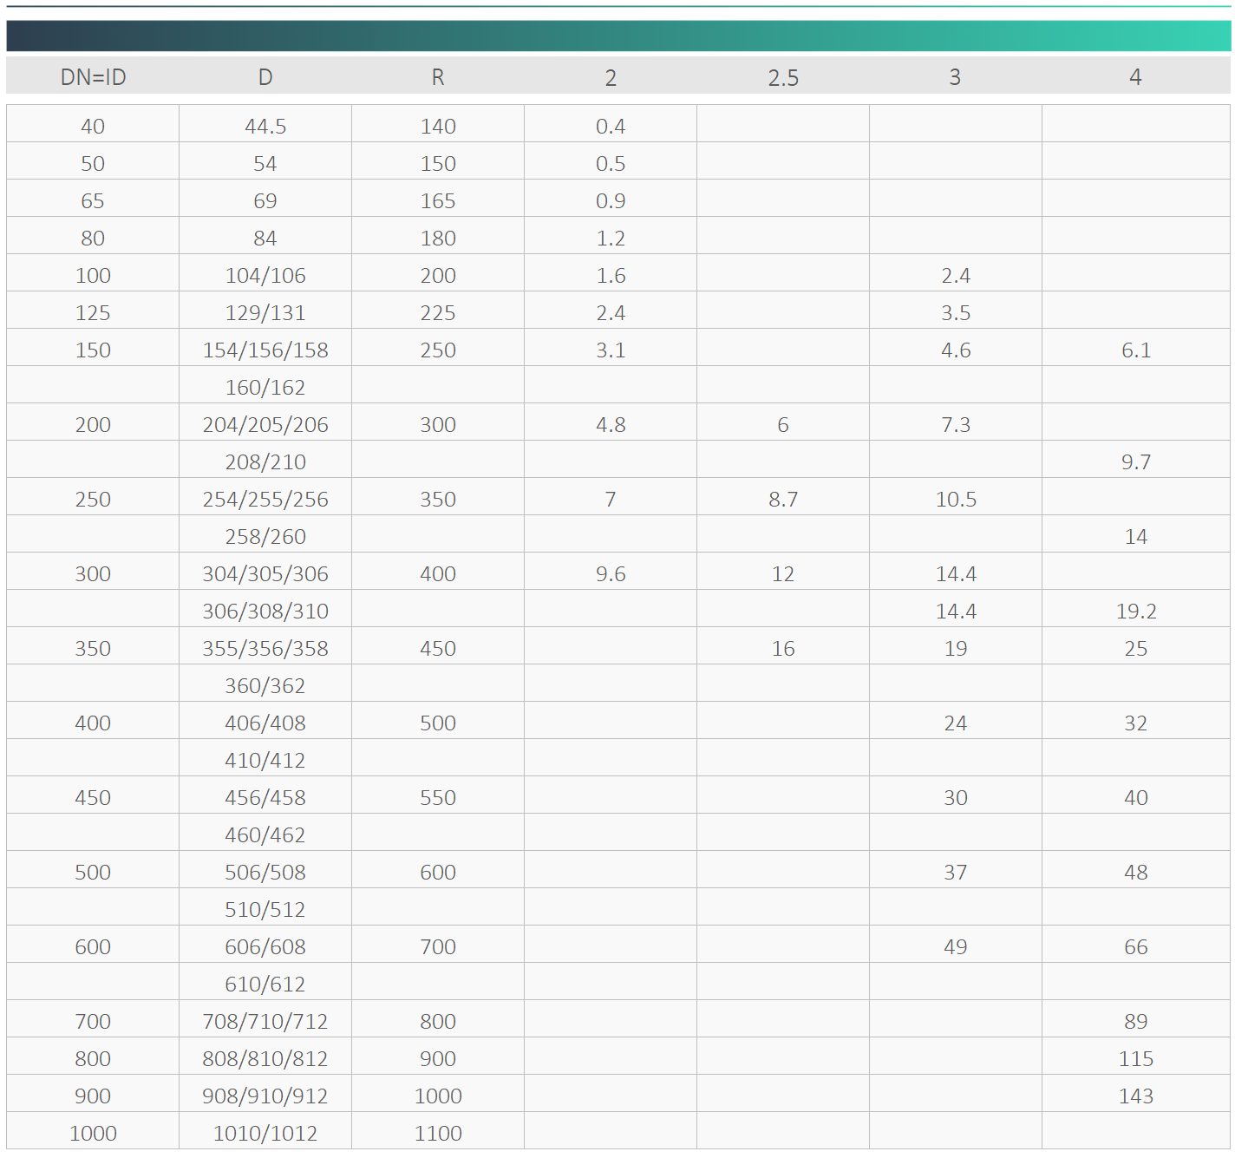The height and width of the screenshot is (1158, 1235).
Task: Click the cell reading 48
Action: pyautogui.click(x=1136, y=873)
